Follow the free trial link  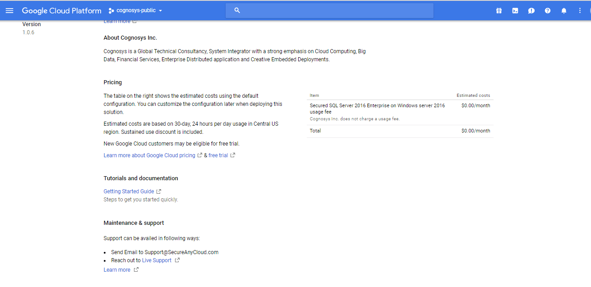pyautogui.click(x=218, y=155)
